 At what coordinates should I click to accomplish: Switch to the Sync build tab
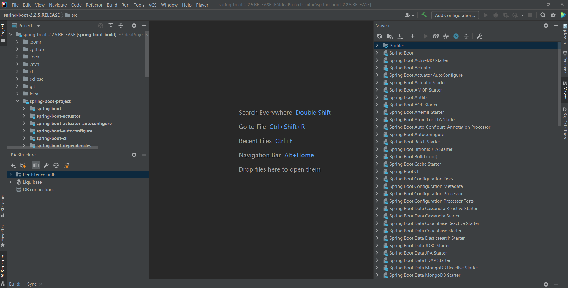tap(32, 284)
